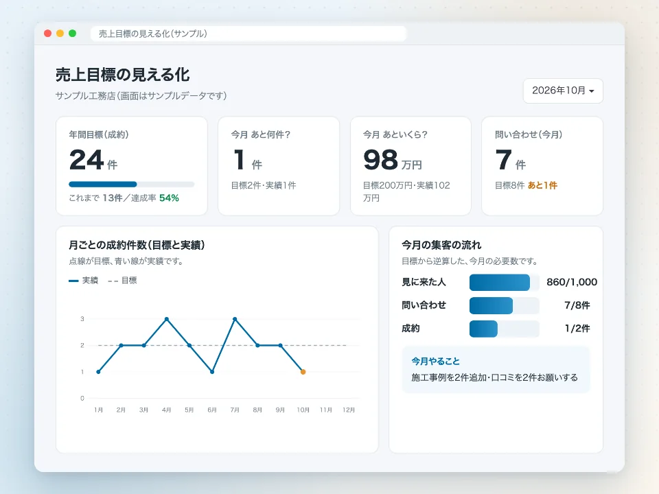Click the 1月 data point on chart

98,372
